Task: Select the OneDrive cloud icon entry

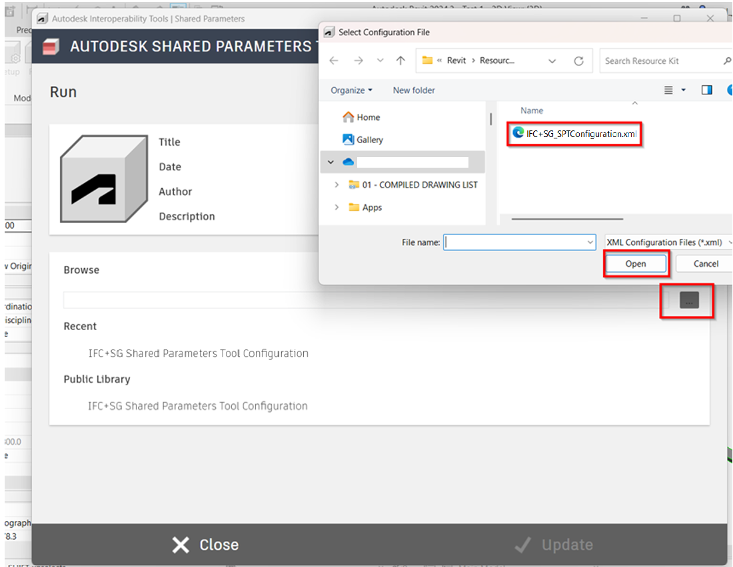Action: 349,162
